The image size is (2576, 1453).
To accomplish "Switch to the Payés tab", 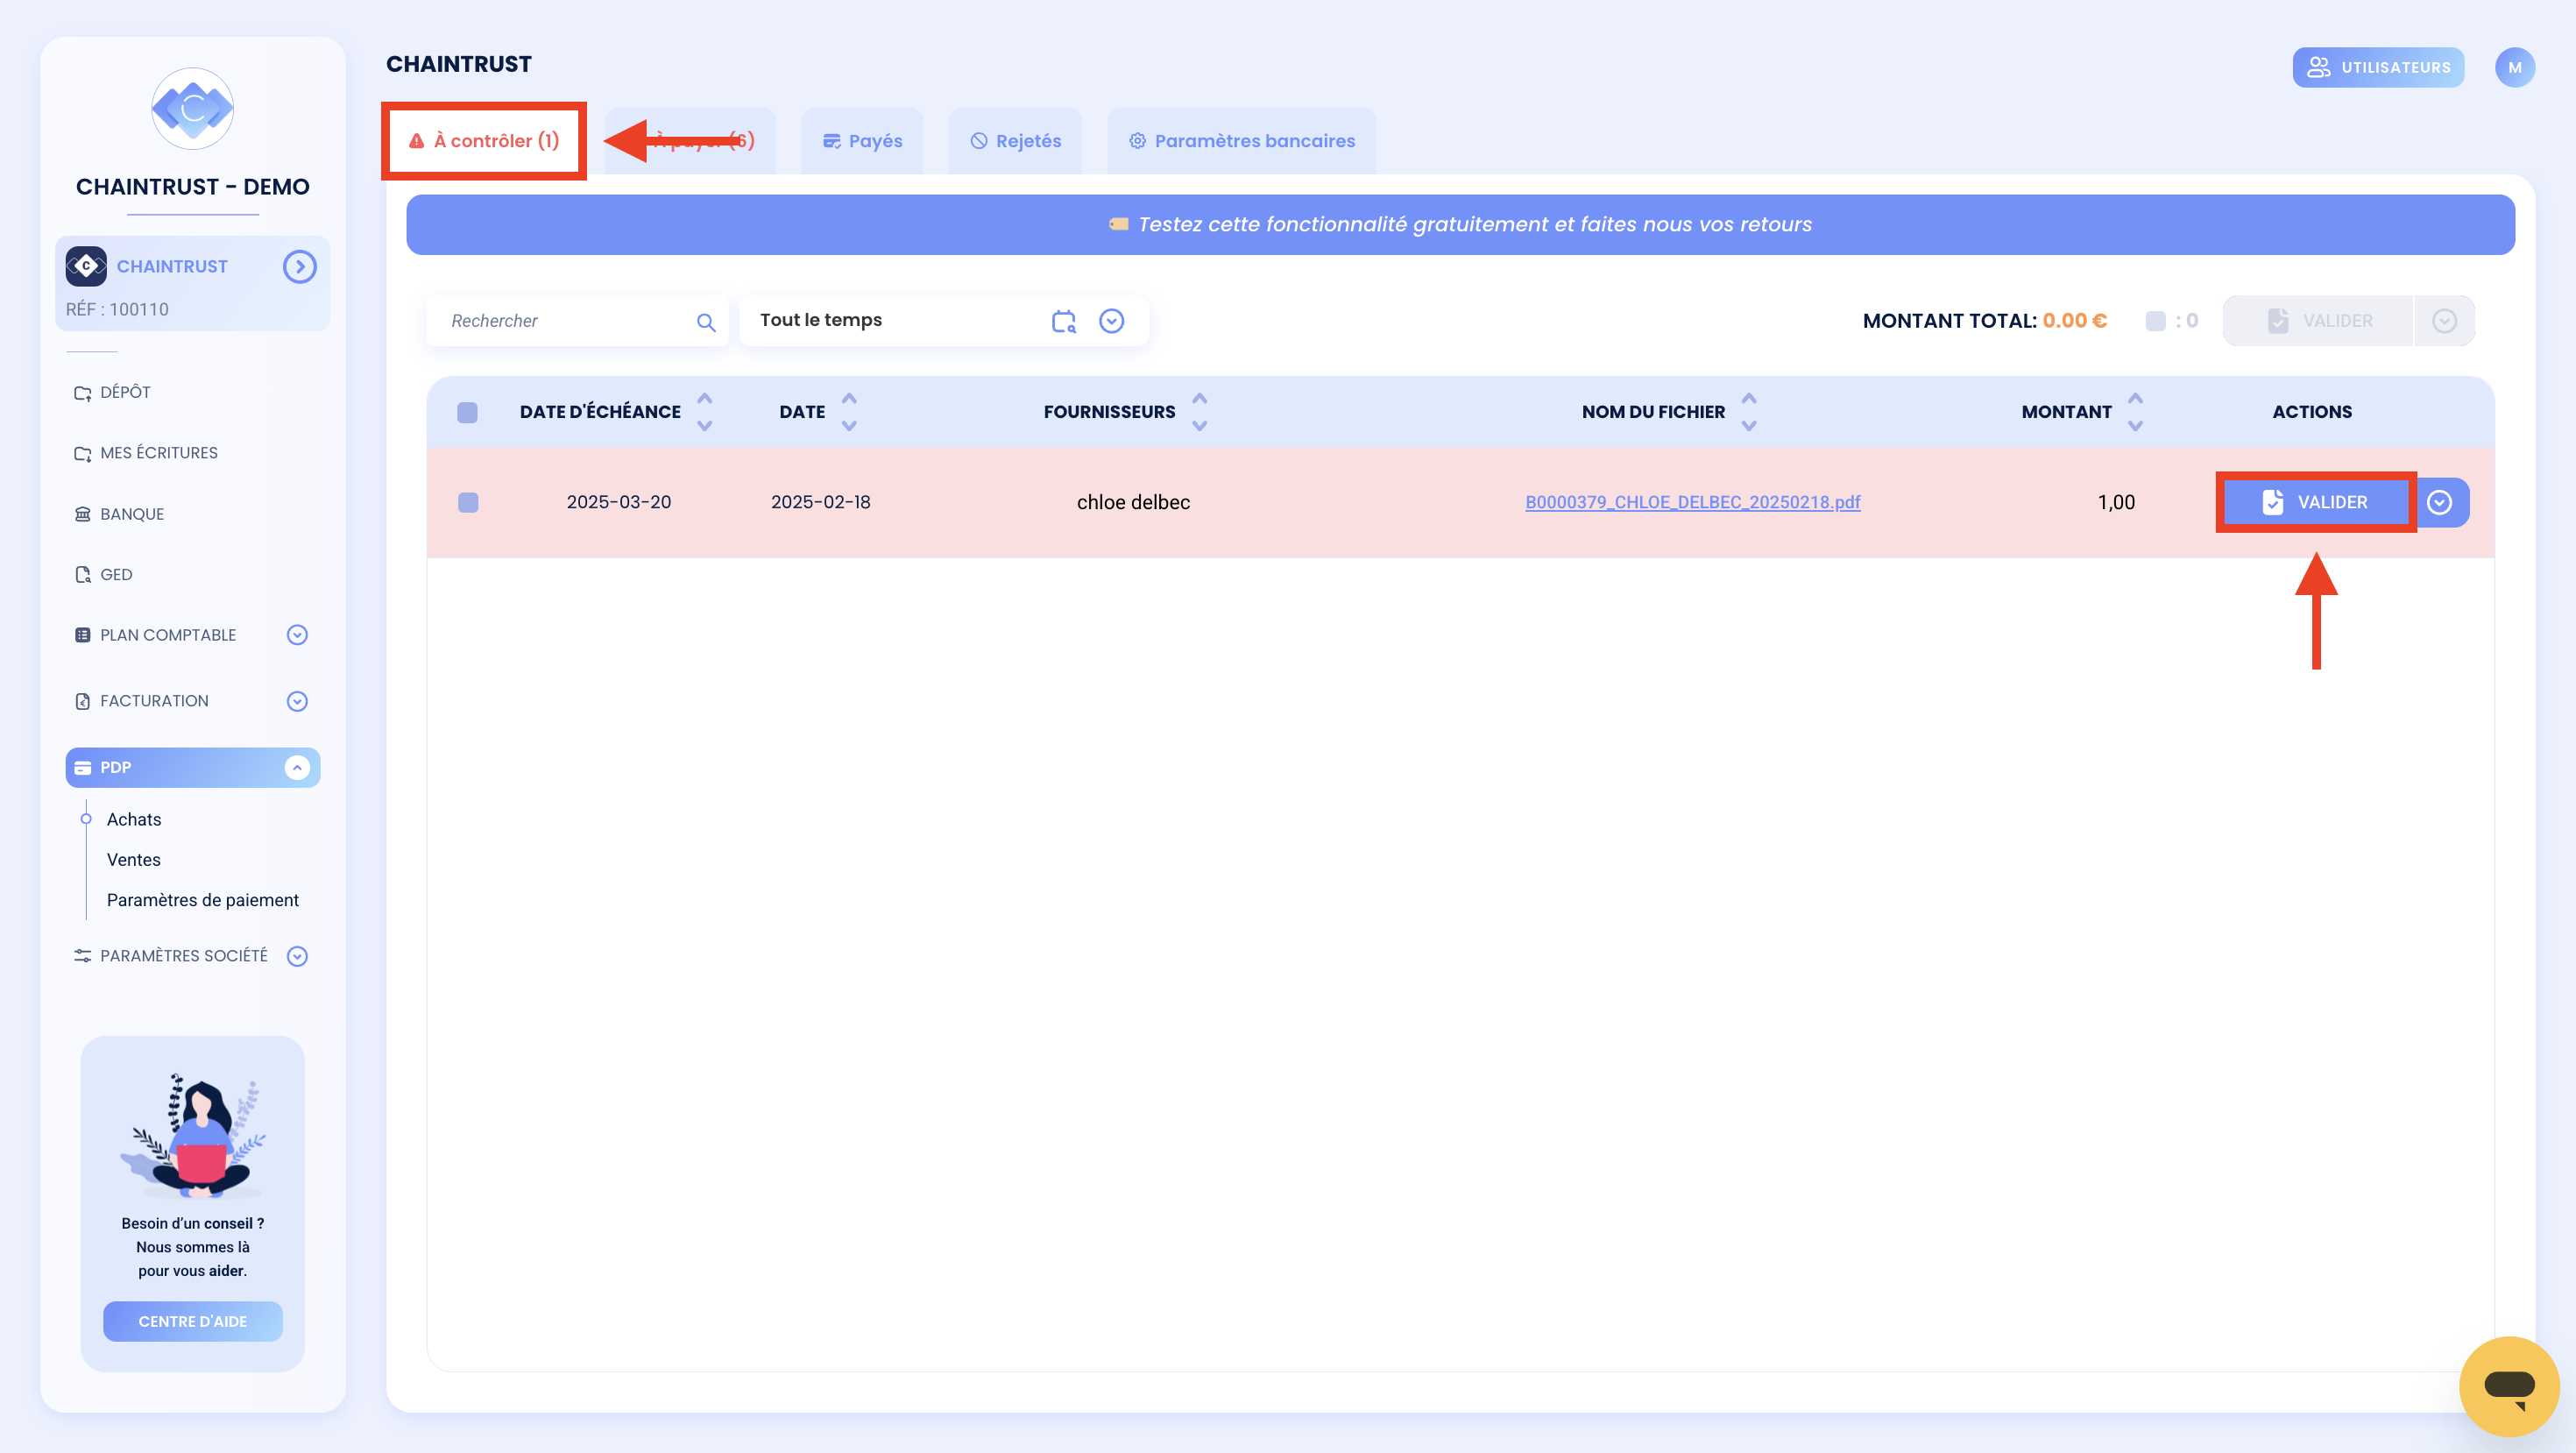I will click(862, 141).
